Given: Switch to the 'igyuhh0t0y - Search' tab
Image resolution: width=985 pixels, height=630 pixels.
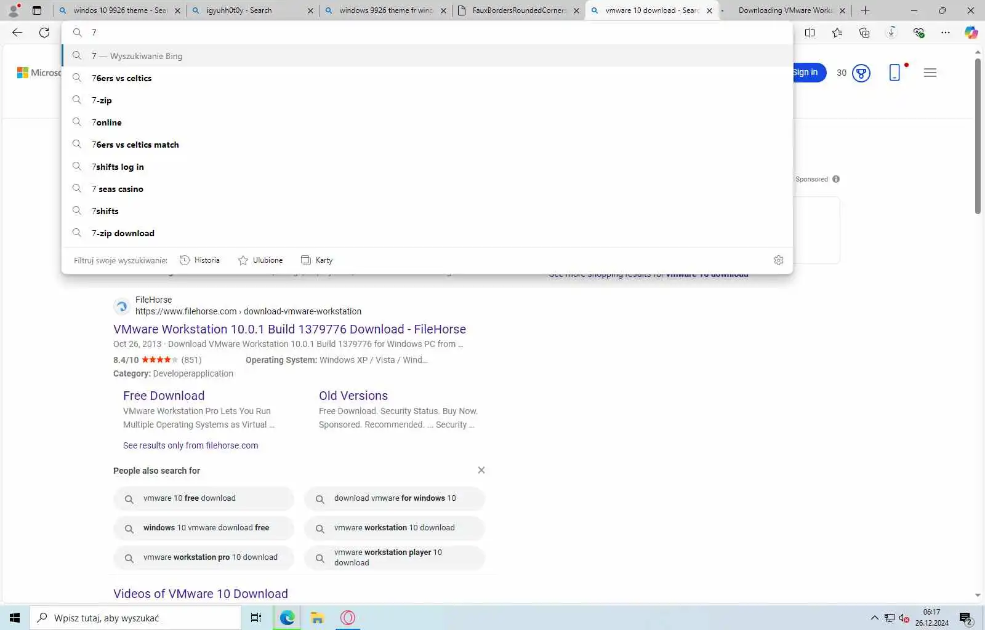Looking at the screenshot, I should [254, 10].
